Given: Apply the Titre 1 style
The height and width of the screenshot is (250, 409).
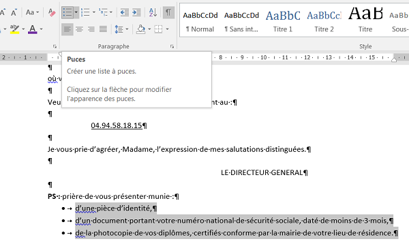Looking at the screenshot, I should pos(283,22).
